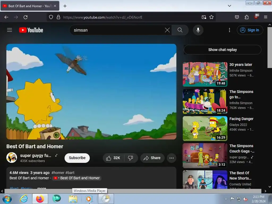Open a new browser tab
Image resolution: width=272 pixels, height=204 pixels.
coord(65,6)
